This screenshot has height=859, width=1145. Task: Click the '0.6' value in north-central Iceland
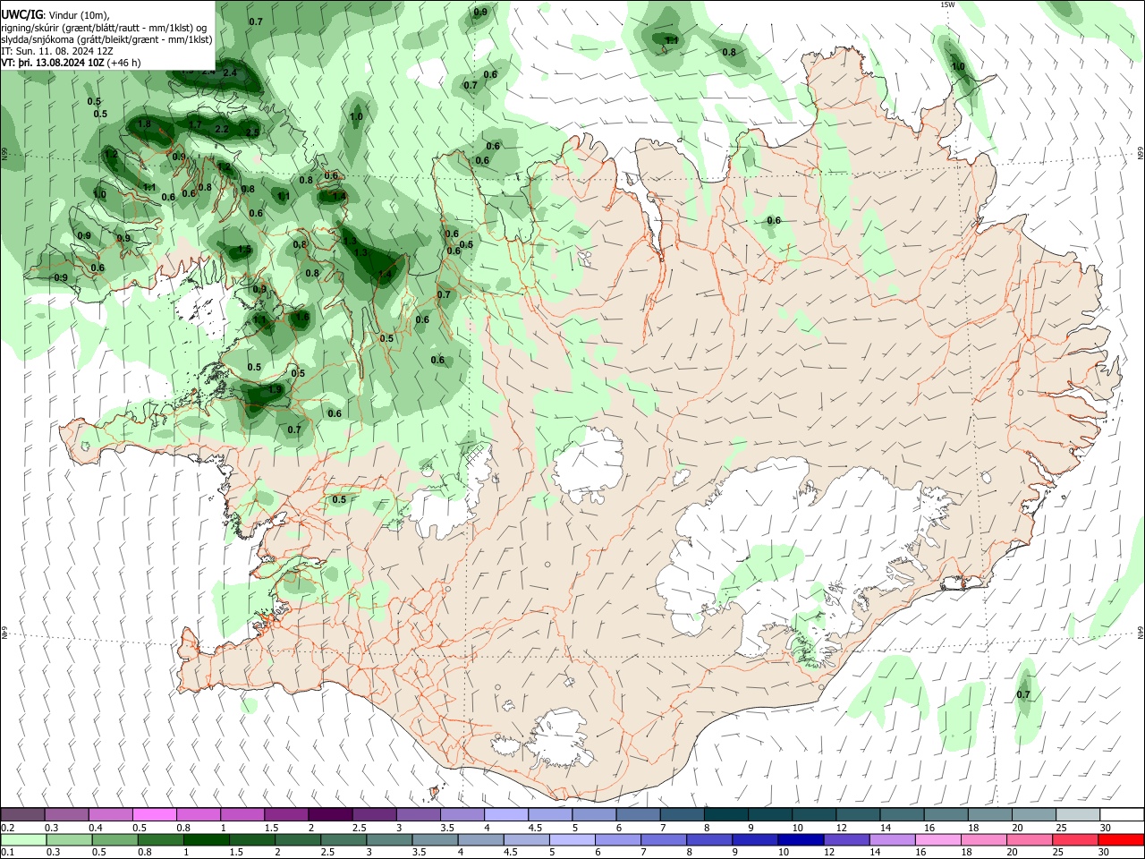pyautogui.click(x=774, y=220)
